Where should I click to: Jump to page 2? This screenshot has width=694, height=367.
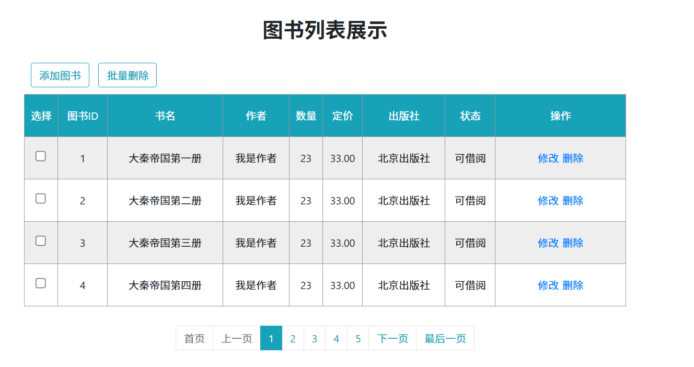pyautogui.click(x=293, y=338)
